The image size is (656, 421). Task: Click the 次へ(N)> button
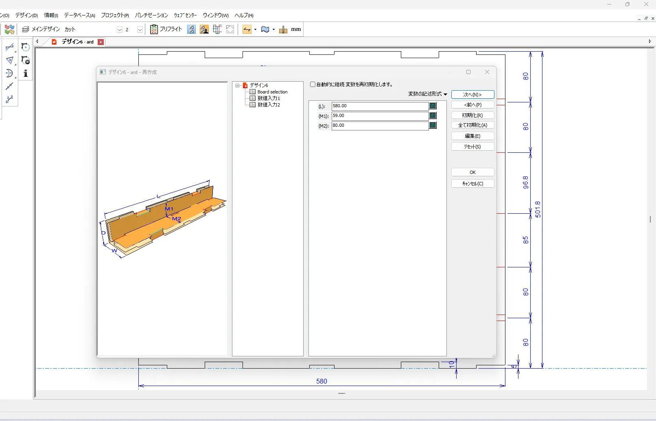pyautogui.click(x=472, y=95)
